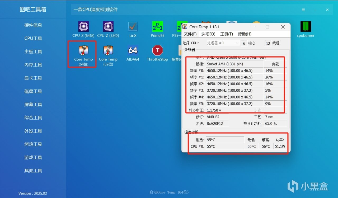Click the Core Temp title bar thermometer icon

(185, 27)
